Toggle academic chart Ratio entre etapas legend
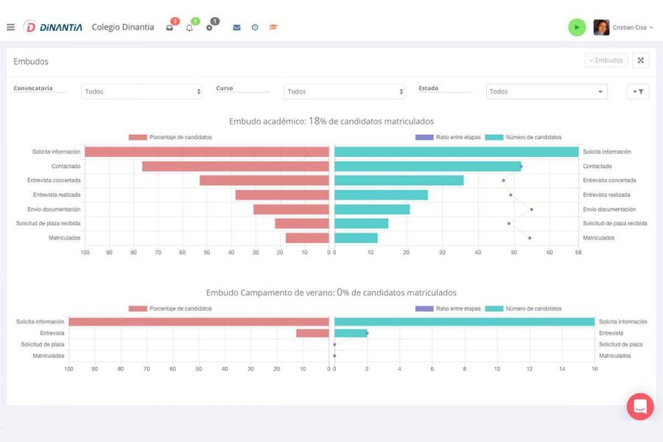 (x=448, y=137)
